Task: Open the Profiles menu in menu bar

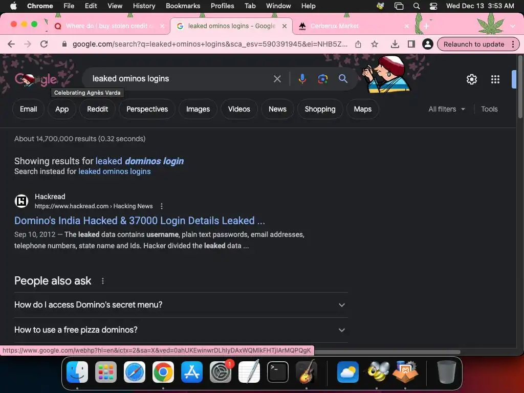Action: pyautogui.click(x=222, y=6)
